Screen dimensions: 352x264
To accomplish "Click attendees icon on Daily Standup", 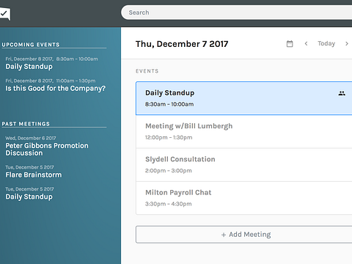I will pyautogui.click(x=342, y=93).
